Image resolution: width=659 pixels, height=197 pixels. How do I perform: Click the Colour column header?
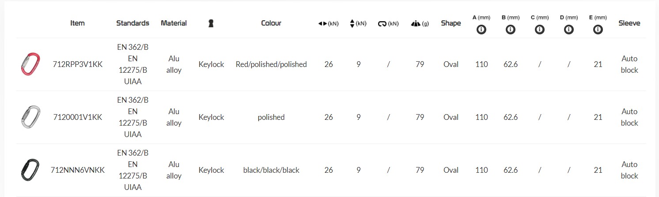pyautogui.click(x=271, y=23)
